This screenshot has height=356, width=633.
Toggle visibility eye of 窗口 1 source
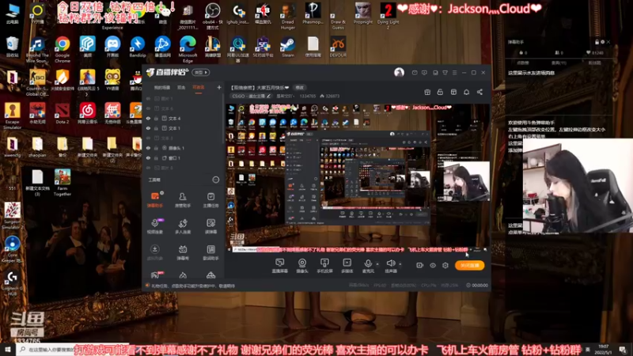click(148, 157)
